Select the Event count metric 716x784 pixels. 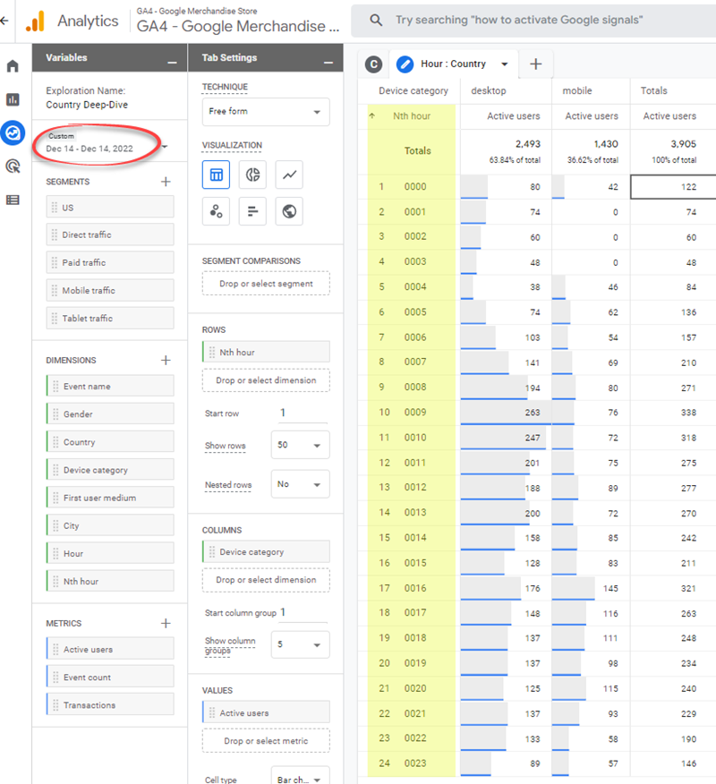pyautogui.click(x=110, y=677)
